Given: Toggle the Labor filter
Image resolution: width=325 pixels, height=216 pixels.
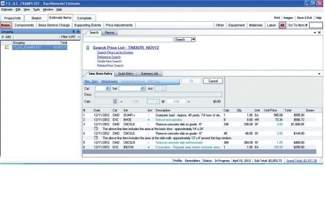Looking at the screenshot, I should coord(271,25).
